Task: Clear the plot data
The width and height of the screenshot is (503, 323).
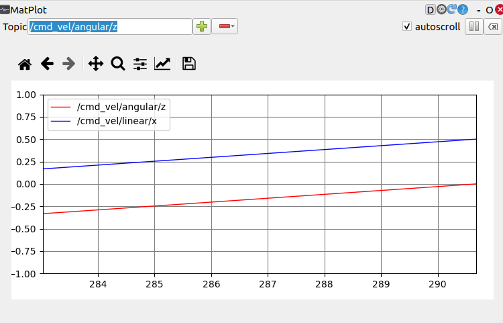Action: pos(492,27)
